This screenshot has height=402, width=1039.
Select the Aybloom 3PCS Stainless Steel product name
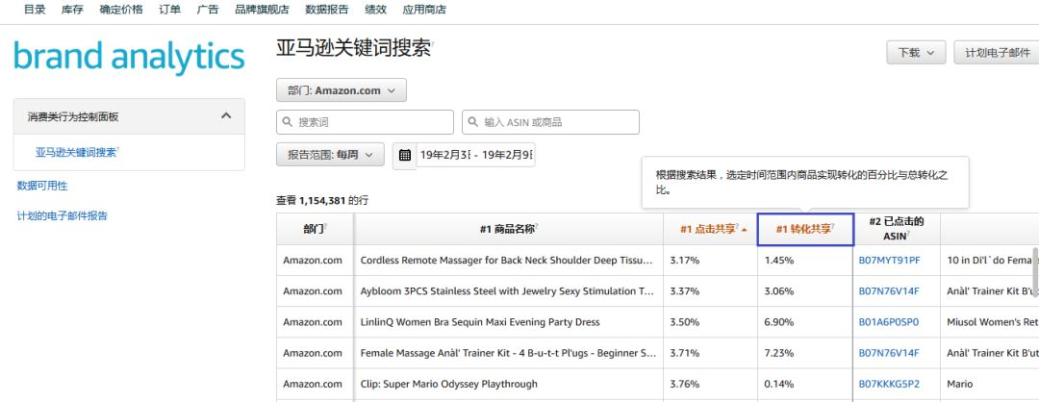tap(508, 291)
